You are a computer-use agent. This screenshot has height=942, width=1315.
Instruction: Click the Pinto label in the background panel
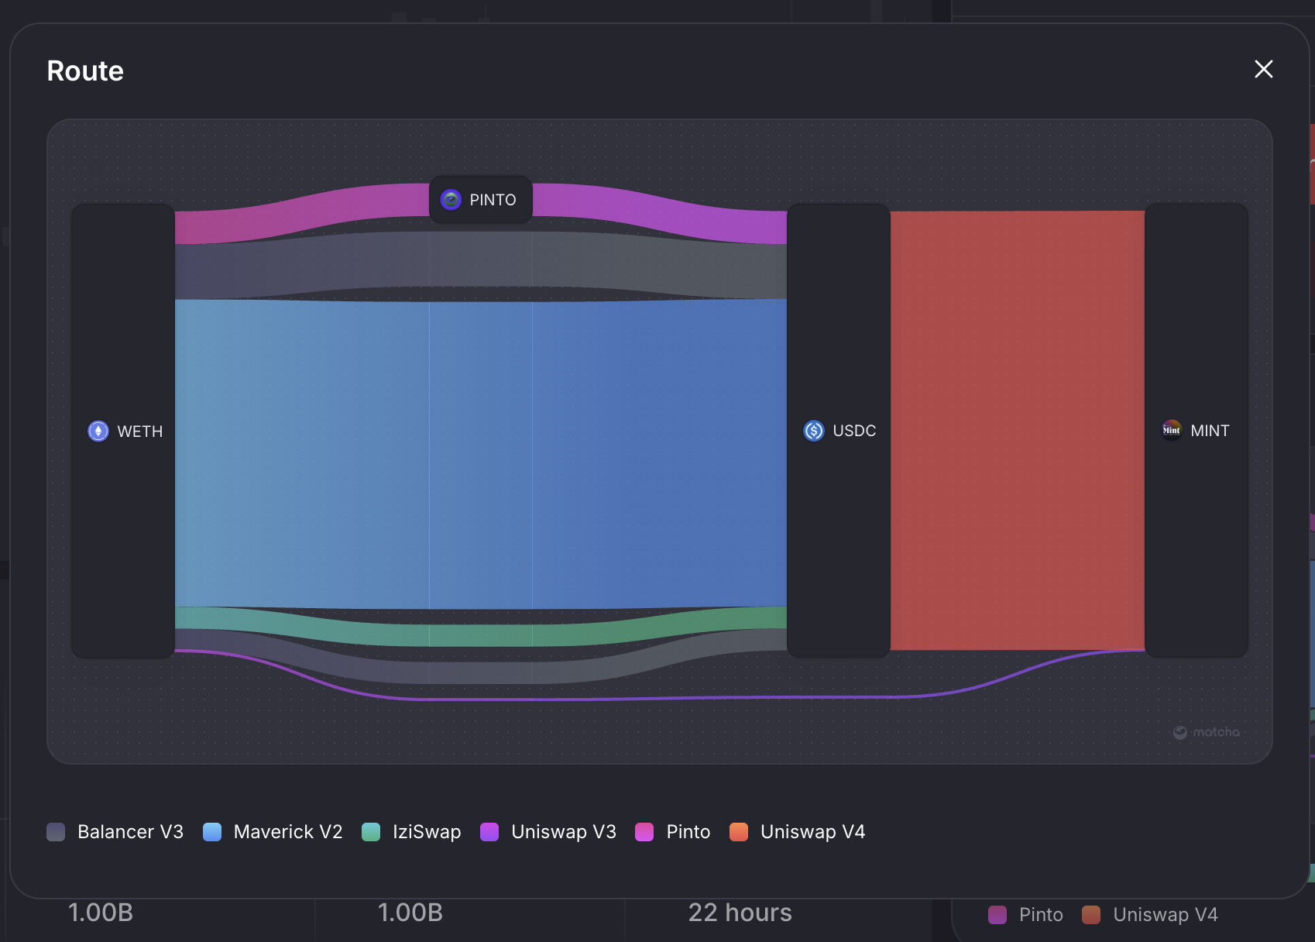[1041, 915]
